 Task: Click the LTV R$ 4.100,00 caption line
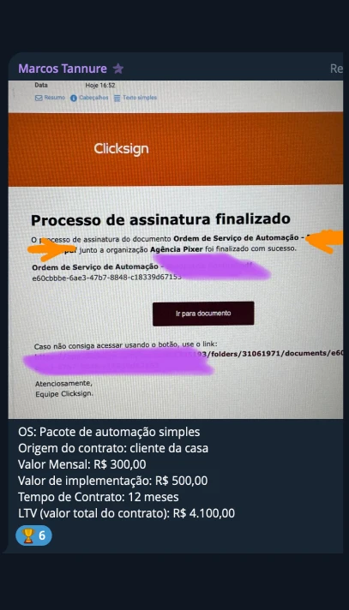click(126, 513)
